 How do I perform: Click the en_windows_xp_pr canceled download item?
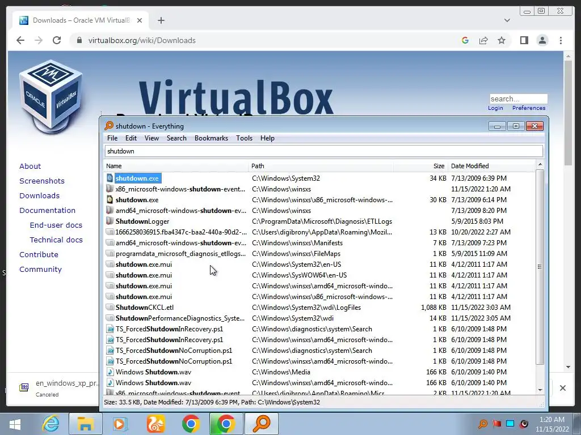coord(58,387)
